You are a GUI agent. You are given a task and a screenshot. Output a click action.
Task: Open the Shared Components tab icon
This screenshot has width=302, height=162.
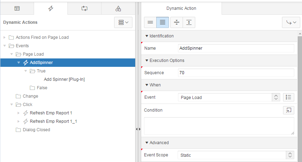click(118, 8)
